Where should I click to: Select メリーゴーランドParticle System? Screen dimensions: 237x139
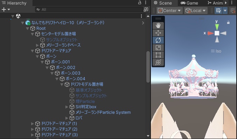tap(103, 112)
